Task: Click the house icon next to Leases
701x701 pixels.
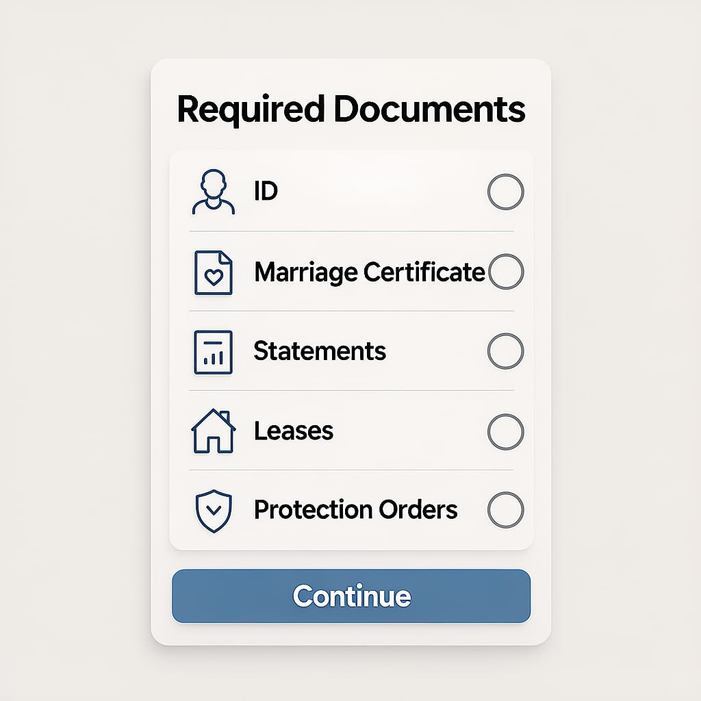Action: [214, 431]
